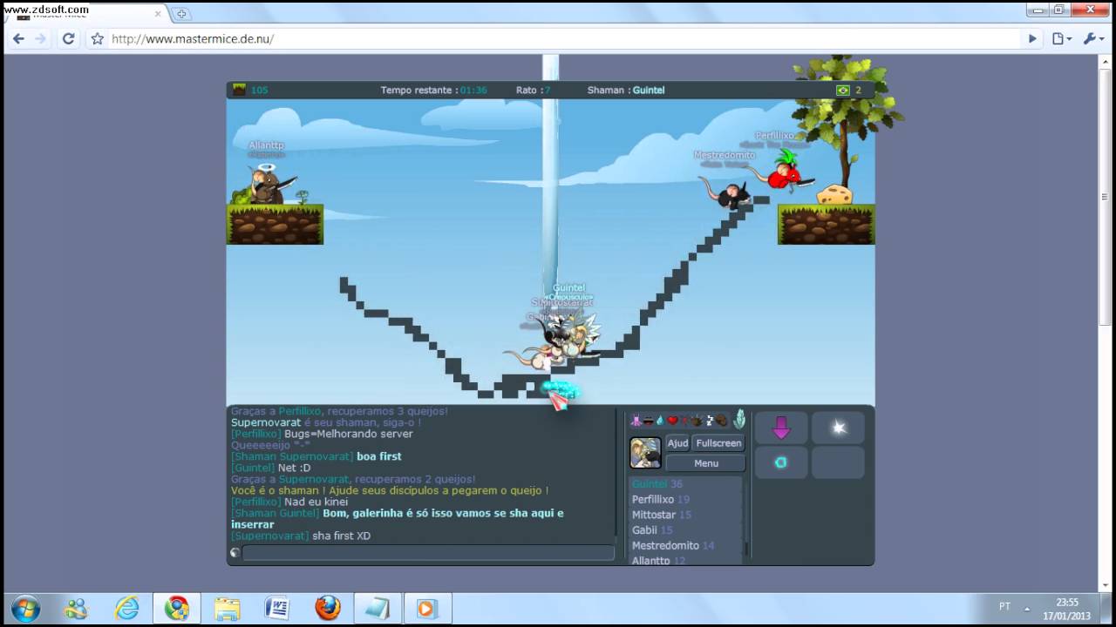Image resolution: width=1116 pixels, height=627 pixels.
Task: Click the Chrome taskbar icon
Action: pos(177,608)
